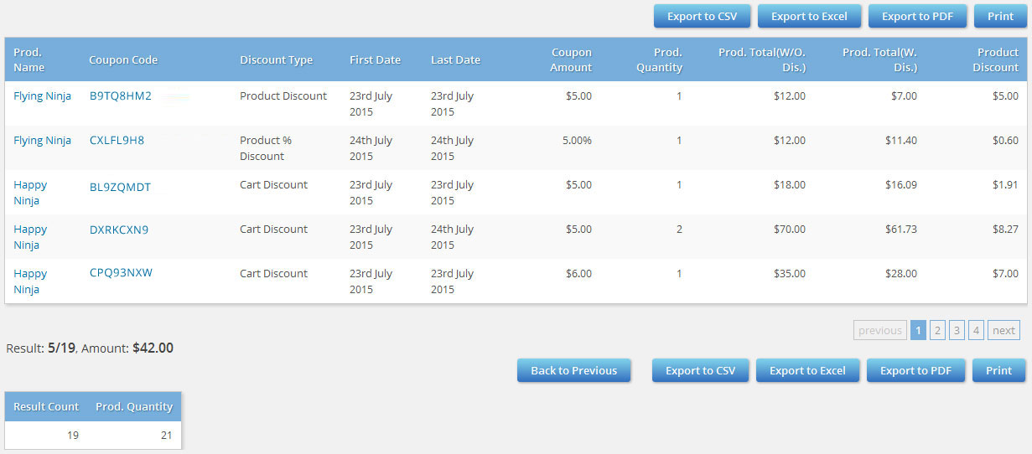Jump to pagination page 3
The height and width of the screenshot is (454, 1032).
[x=957, y=330]
